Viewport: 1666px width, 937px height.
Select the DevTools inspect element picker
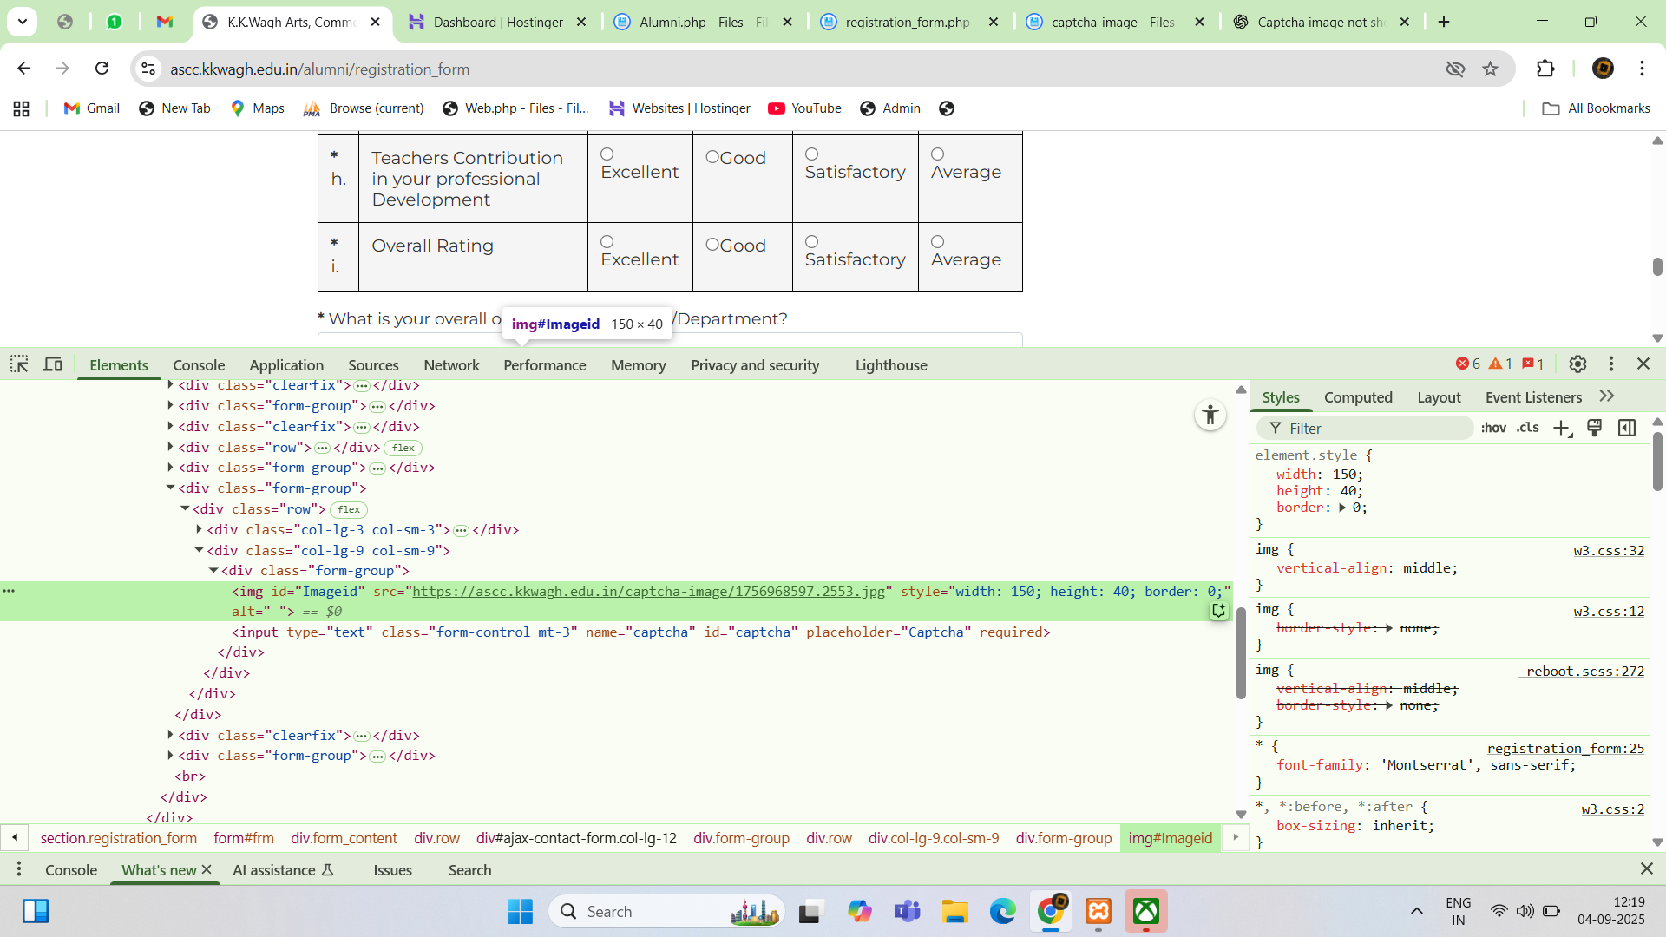pos(19,364)
